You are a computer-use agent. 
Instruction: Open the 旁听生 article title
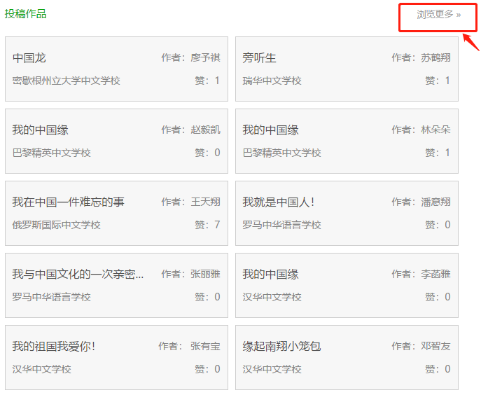click(x=259, y=58)
